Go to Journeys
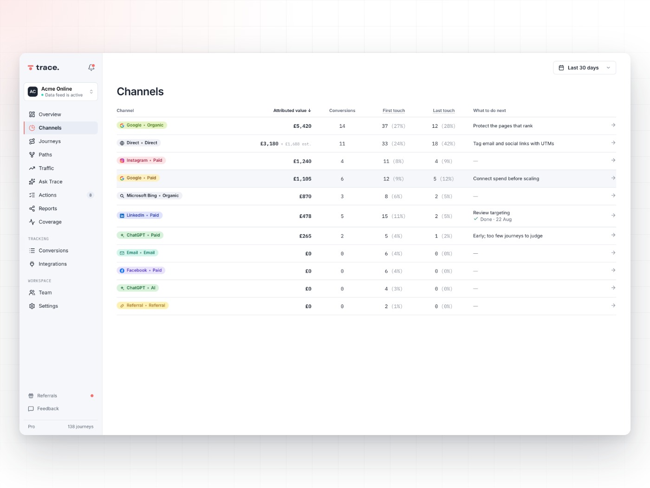650x488 pixels. (61, 141)
